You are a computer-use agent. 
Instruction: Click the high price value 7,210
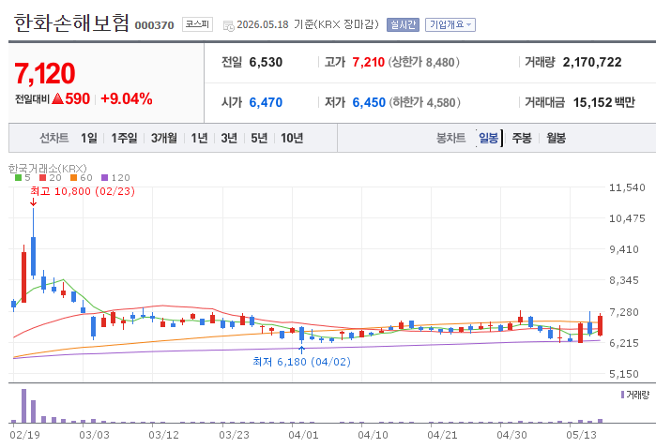tap(368, 62)
